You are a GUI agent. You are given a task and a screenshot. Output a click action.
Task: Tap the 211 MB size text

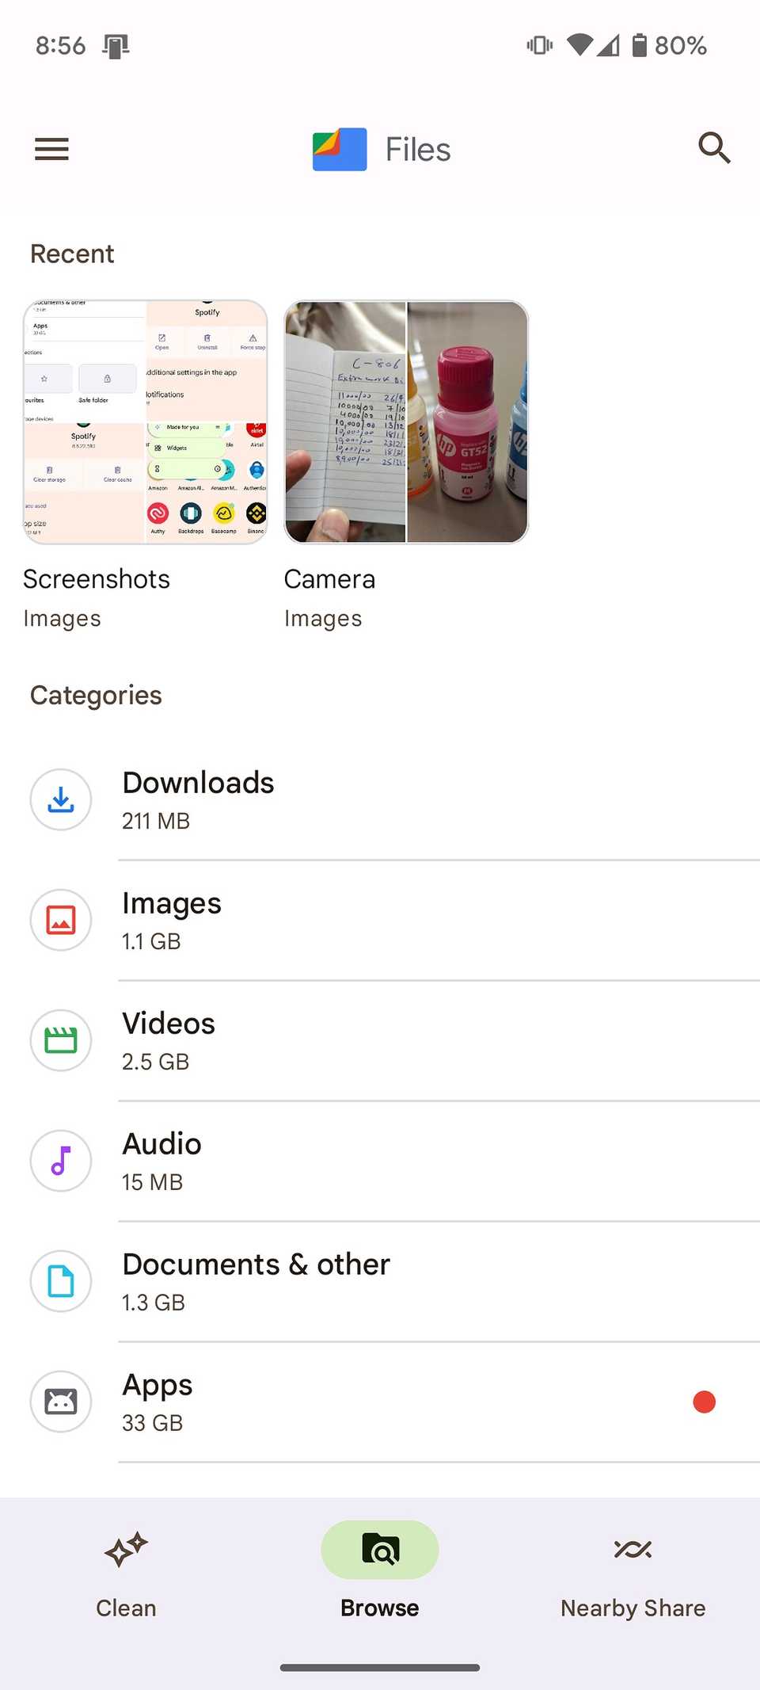[x=156, y=821]
